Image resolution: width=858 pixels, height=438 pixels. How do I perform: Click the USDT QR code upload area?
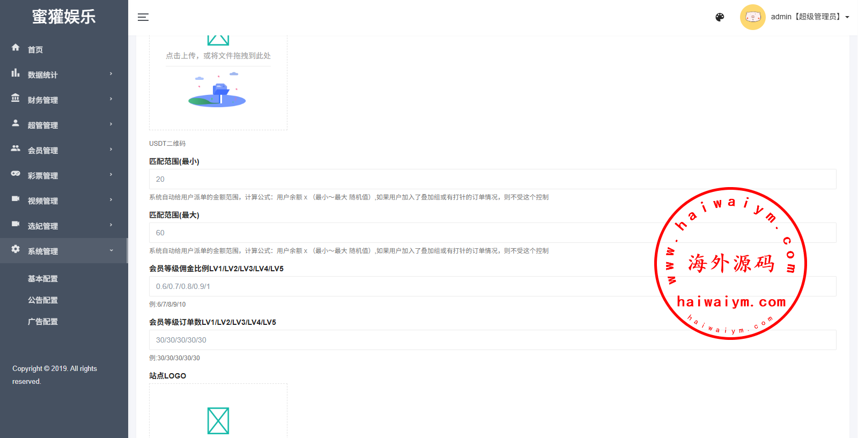coord(218,80)
